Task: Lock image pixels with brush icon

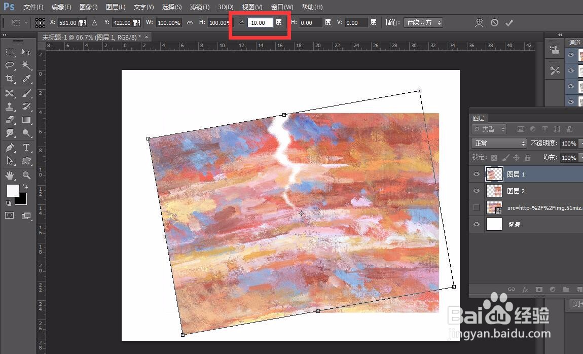Action: click(505, 158)
